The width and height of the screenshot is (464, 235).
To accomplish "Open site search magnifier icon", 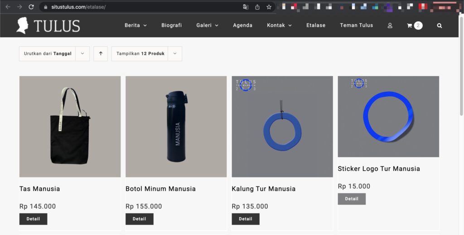I will click(440, 26).
